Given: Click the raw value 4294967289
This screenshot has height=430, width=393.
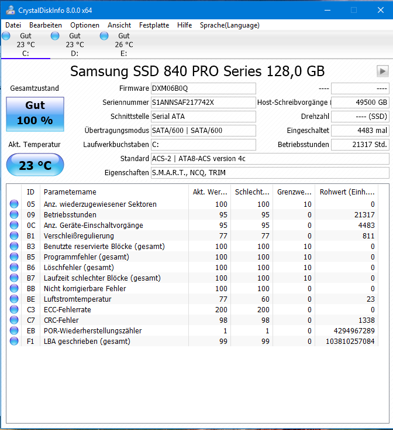Looking at the screenshot, I should (x=354, y=331).
